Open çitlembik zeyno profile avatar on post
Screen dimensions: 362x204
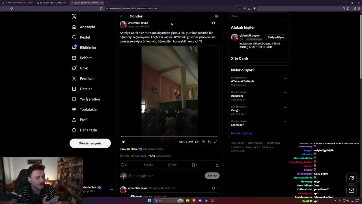(123, 25)
